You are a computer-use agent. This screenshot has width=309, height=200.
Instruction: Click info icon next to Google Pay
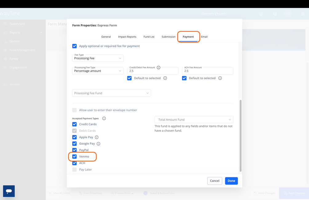pos(98,144)
